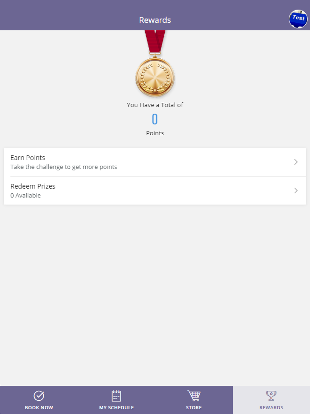Tap the '0 Available' prizes text
This screenshot has width=310, height=414.
click(25, 196)
